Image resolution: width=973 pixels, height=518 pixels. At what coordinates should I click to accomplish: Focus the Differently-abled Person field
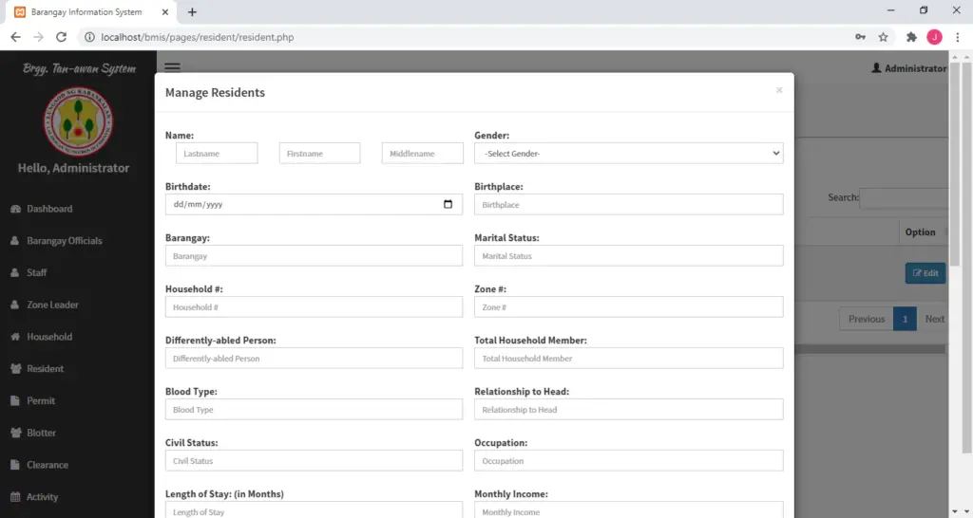(314, 358)
